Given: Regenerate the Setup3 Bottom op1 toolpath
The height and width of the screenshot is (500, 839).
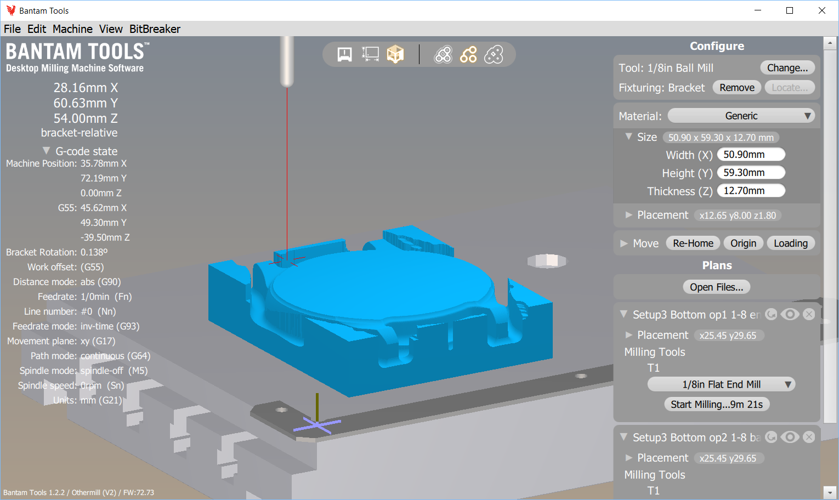Looking at the screenshot, I should pos(771,314).
